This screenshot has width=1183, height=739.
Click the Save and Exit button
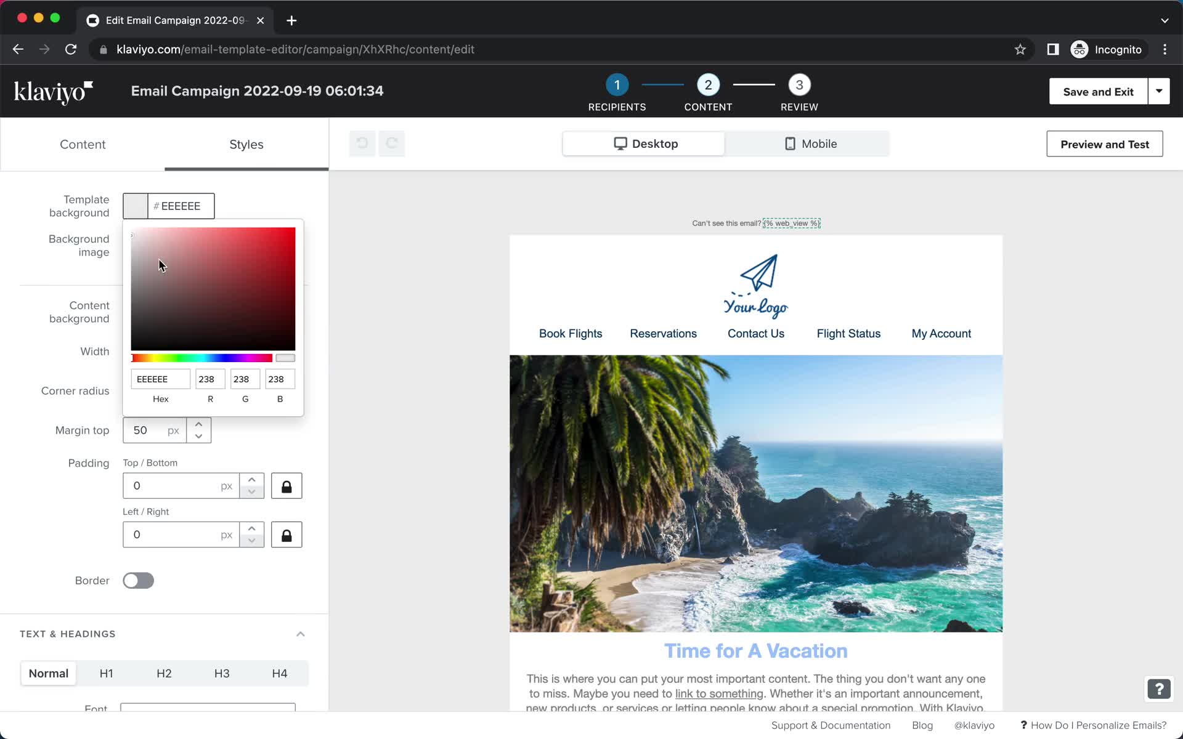click(x=1099, y=91)
